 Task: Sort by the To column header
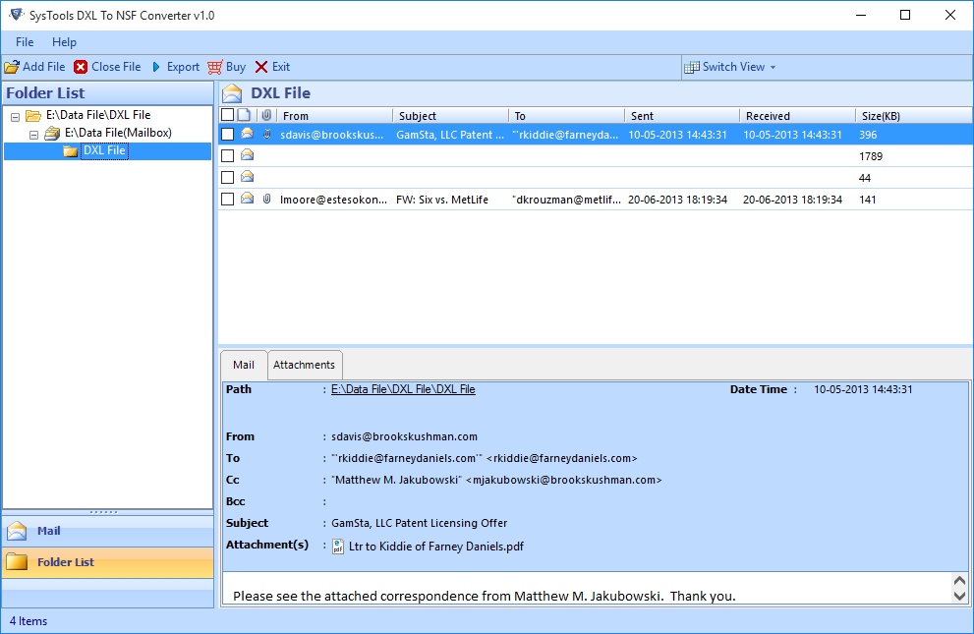pos(566,116)
